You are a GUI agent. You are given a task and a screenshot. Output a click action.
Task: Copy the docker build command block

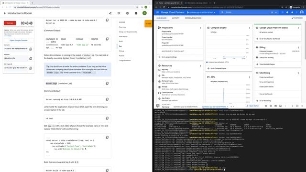tap(107, 170)
